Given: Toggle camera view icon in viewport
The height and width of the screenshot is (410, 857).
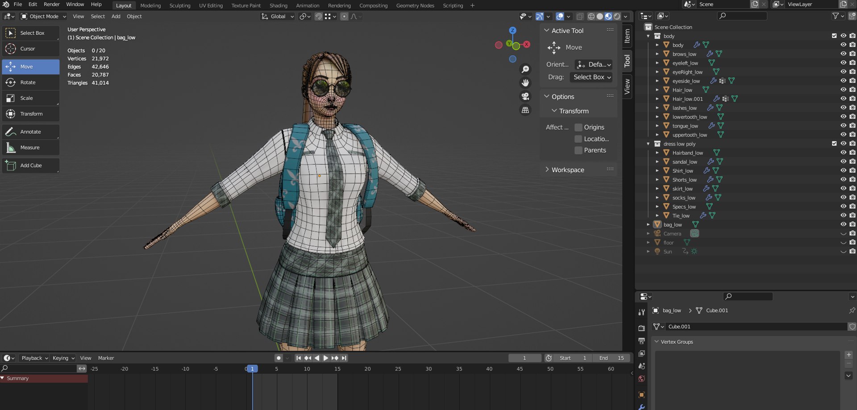Looking at the screenshot, I should pyautogui.click(x=525, y=96).
